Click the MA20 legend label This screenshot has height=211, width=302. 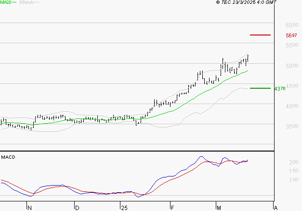coord(6,2)
